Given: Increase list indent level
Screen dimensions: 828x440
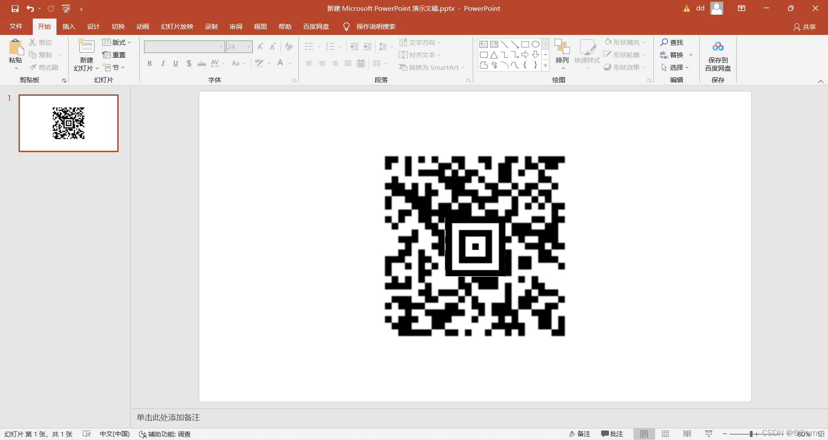Looking at the screenshot, I should click(367, 47).
